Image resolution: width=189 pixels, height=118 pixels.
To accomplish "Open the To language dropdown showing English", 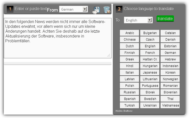I will tap(138, 20).
